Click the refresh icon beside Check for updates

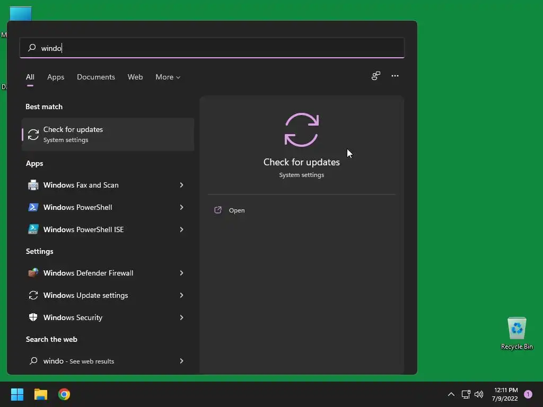coord(33,135)
